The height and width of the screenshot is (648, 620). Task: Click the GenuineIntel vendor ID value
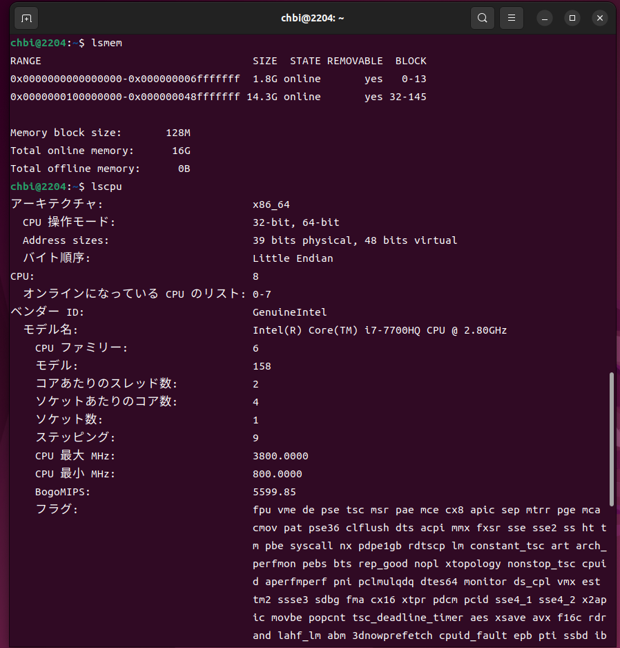(x=289, y=312)
